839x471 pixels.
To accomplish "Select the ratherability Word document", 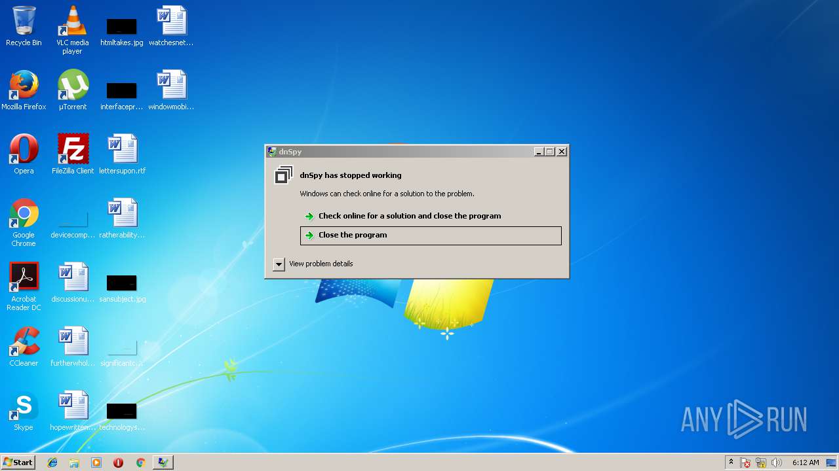I will click(122, 218).
